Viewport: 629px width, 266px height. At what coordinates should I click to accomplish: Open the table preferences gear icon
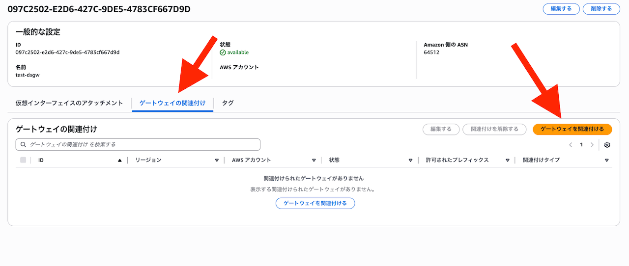[607, 145]
